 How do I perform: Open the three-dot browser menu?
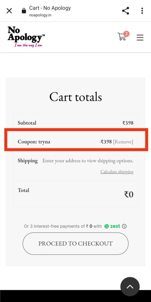coord(142,11)
